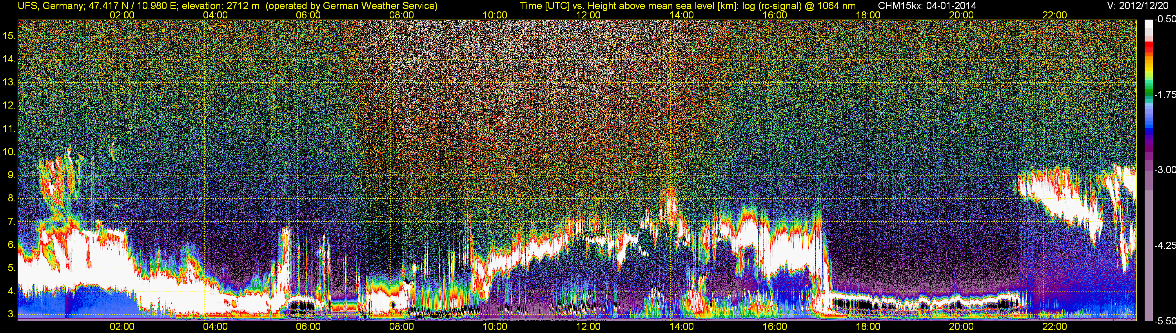
Task: Click the "20:00" label on the bottom time axis
Action: point(962,327)
